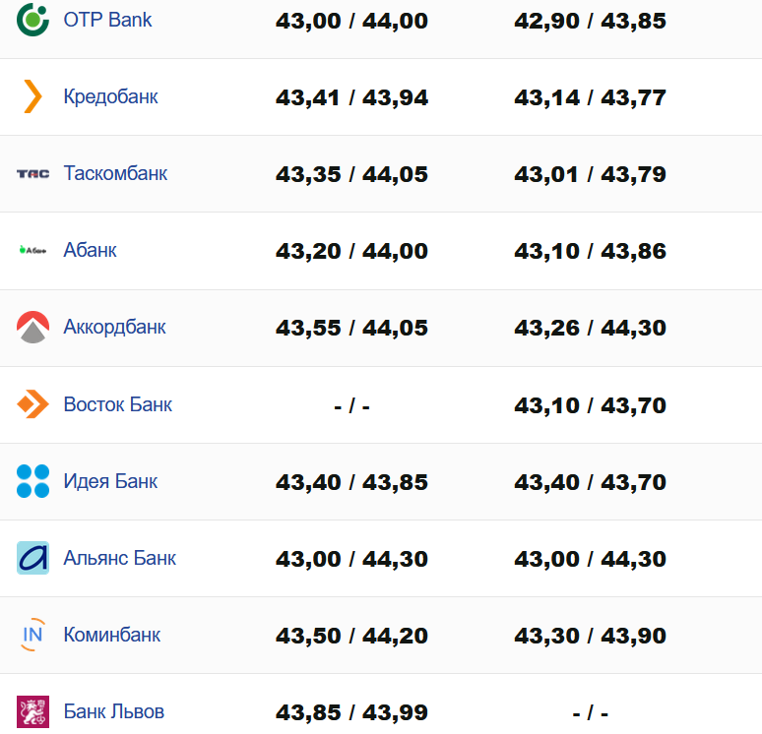The width and height of the screenshot is (762, 734).
Task: Click the Идея Банк blue dots logo
Action: (x=32, y=481)
